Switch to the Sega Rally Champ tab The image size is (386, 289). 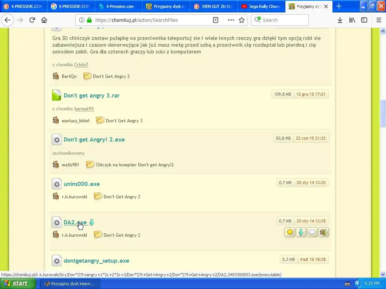click(261, 6)
